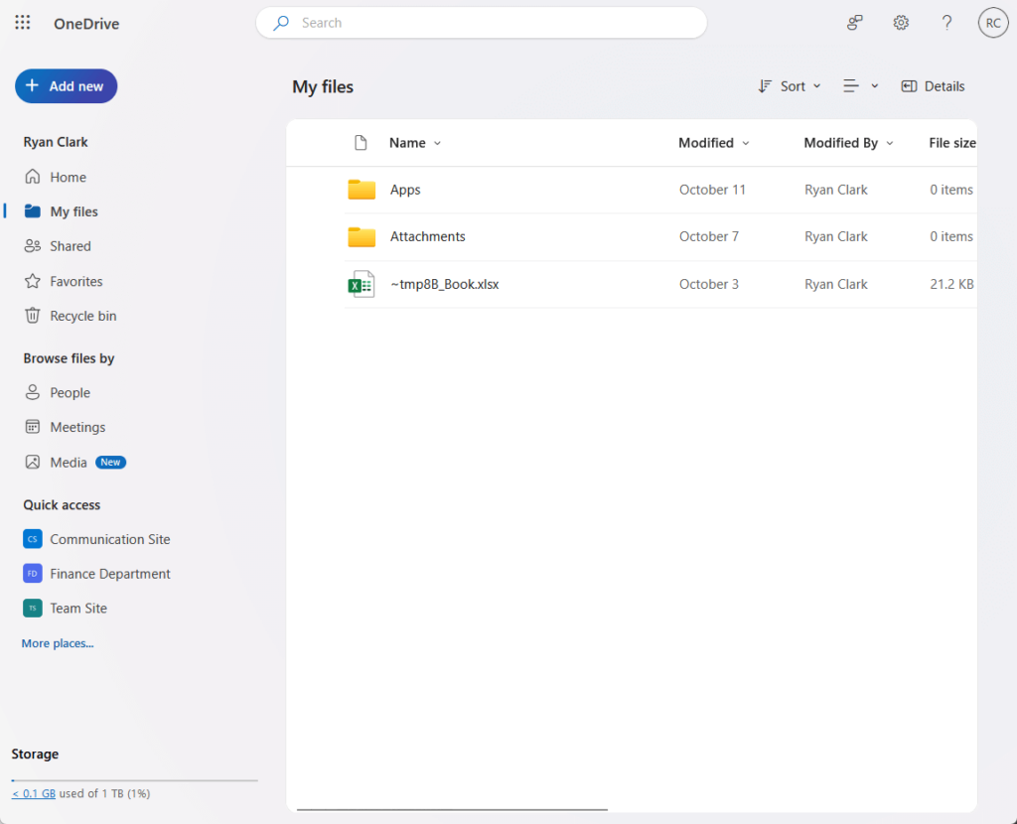Open Communication Site quick access link
The width and height of the screenshot is (1017, 824).
(x=109, y=539)
